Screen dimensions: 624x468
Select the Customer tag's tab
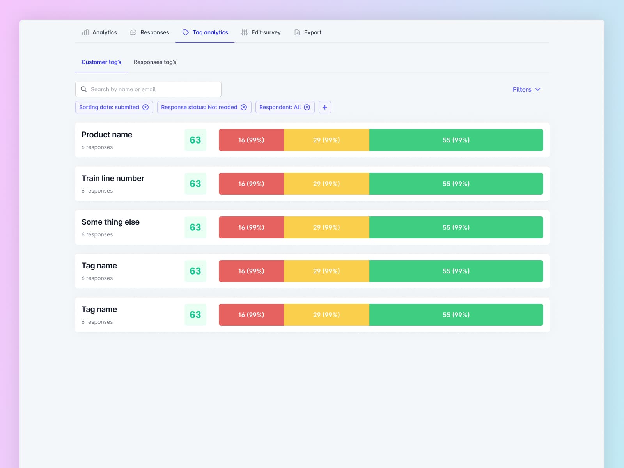coord(101,62)
